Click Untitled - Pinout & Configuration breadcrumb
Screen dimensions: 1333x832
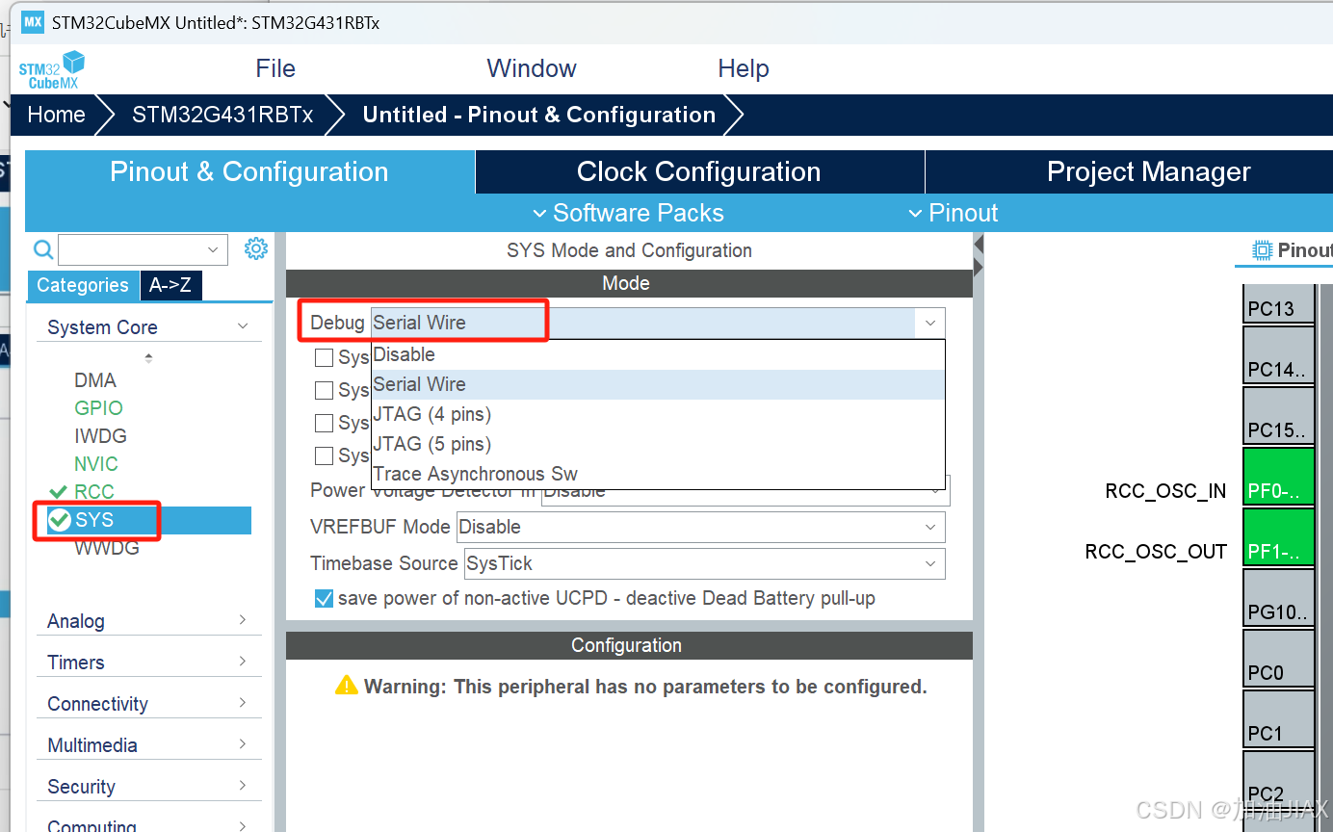[x=539, y=115]
